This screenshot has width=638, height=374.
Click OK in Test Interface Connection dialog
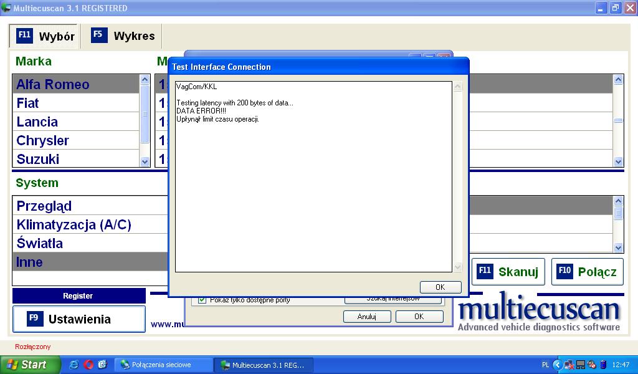click(440, 287)
